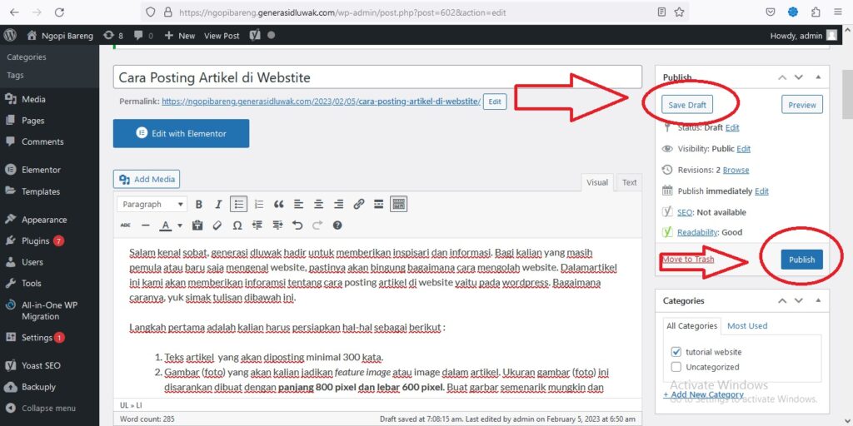
Task: Open browser reader view icon
Action: point(661,12)
